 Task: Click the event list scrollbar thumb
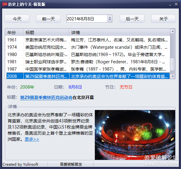click(172, 64)
